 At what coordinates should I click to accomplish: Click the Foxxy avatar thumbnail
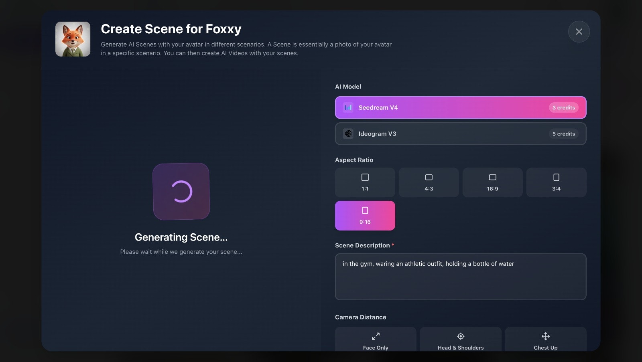click(x=73, y=39)
